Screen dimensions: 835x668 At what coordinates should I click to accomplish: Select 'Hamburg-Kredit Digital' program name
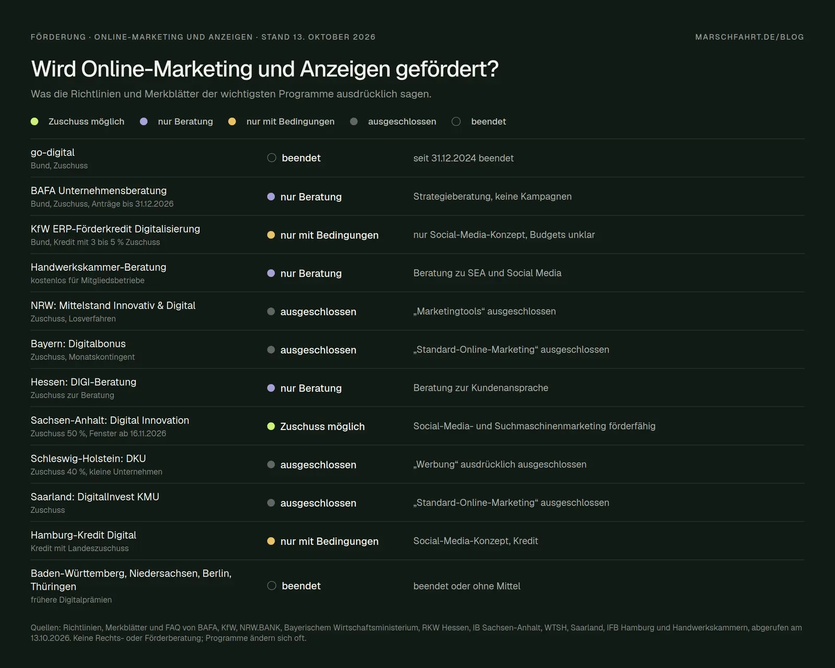[x=83, y=535]
